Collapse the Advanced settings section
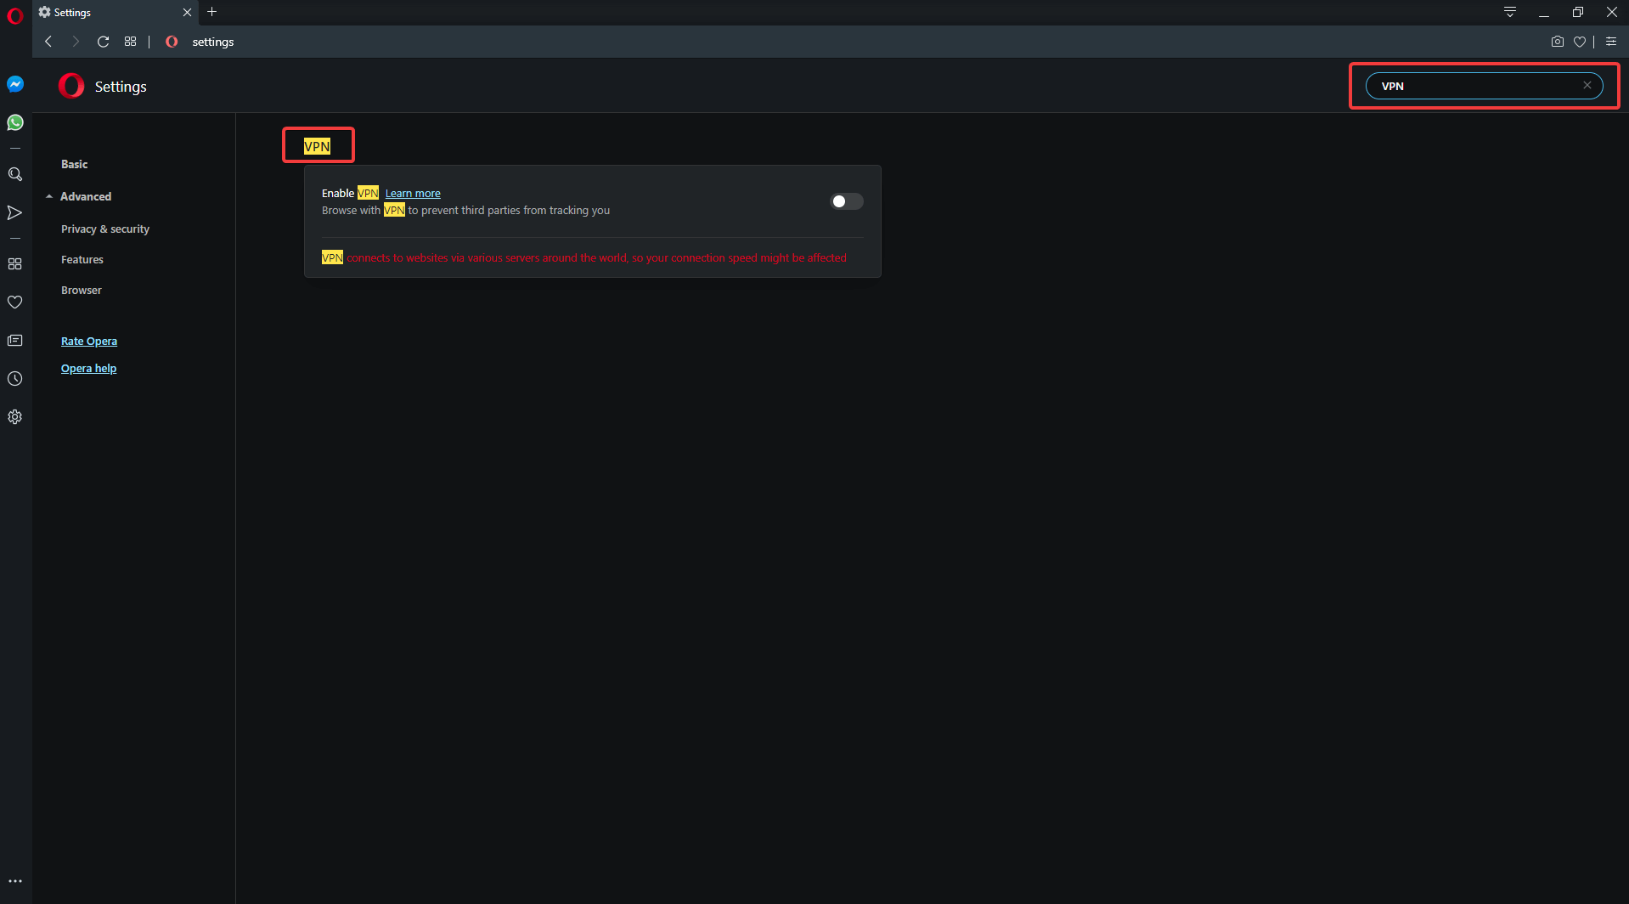Image resolution: width=1629 pixels, height=904 pixels. [x=49, y=195]
